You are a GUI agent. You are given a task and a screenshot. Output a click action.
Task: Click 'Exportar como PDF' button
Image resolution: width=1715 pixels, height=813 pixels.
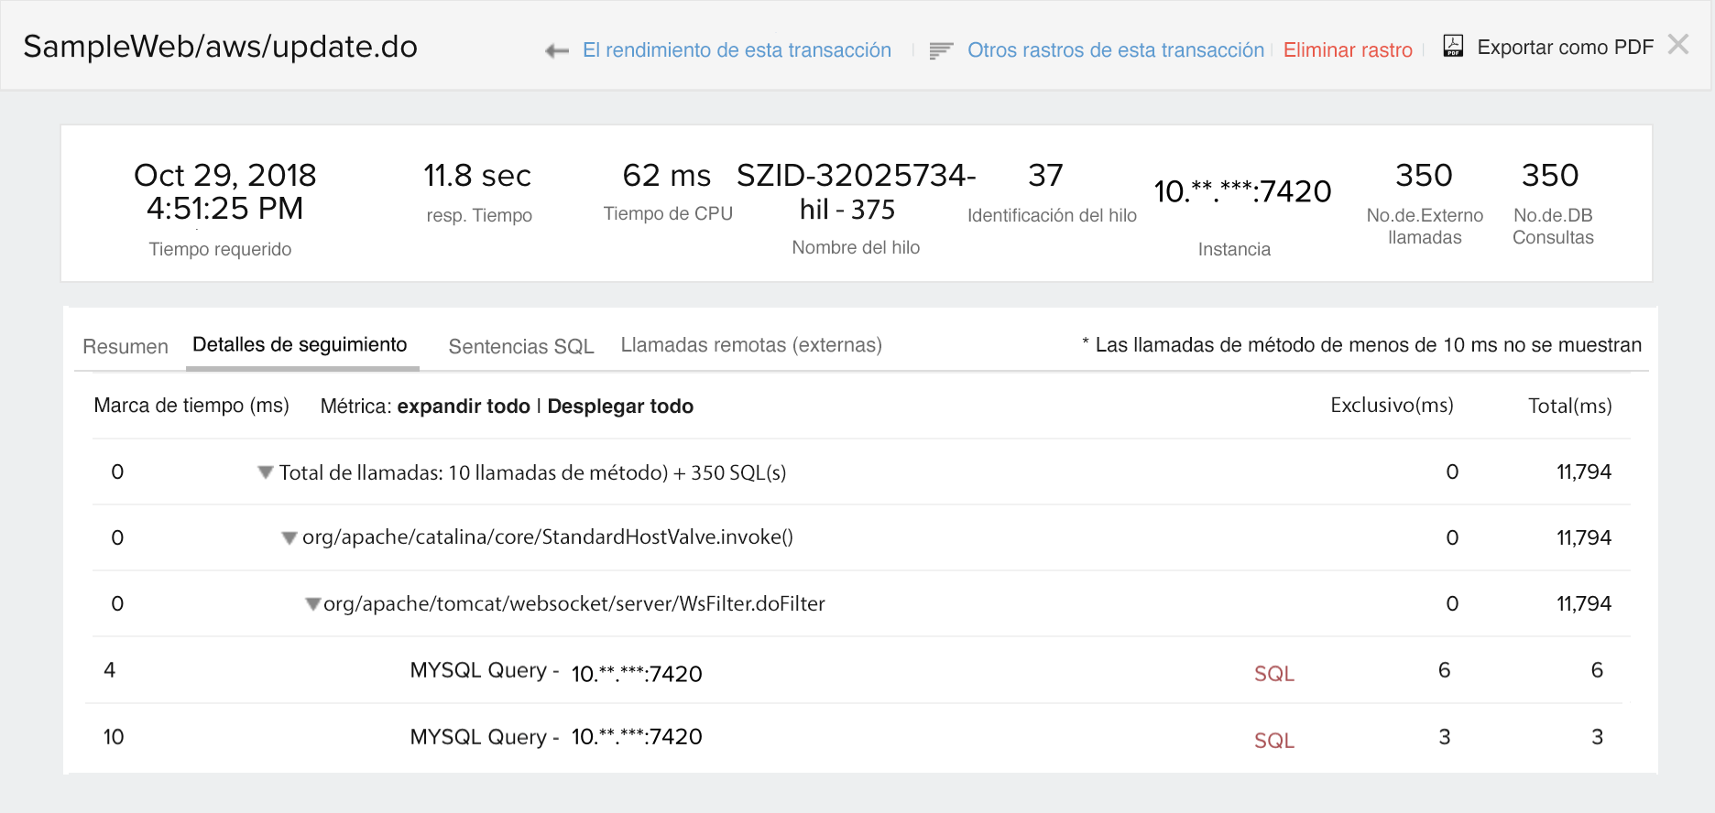[1565, 48]
